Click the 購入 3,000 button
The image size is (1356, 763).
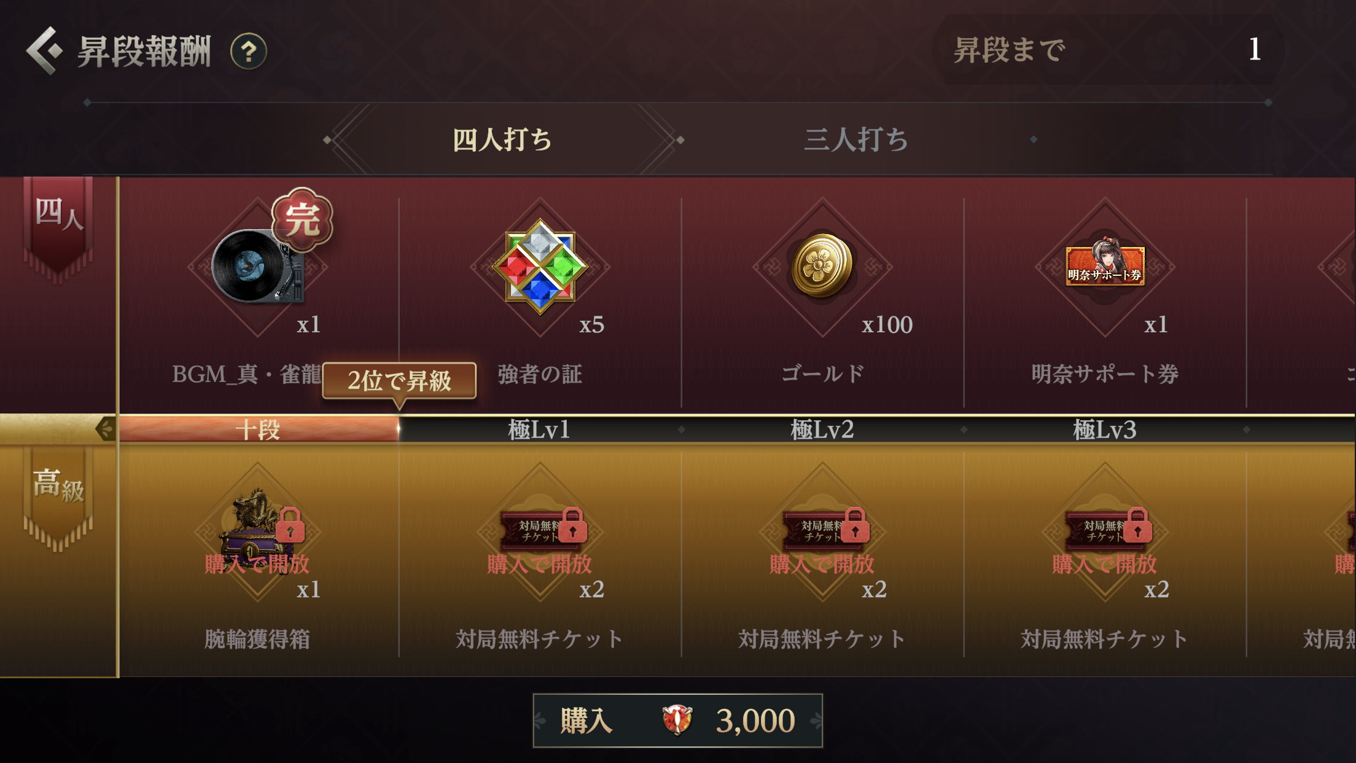(677, 721)
